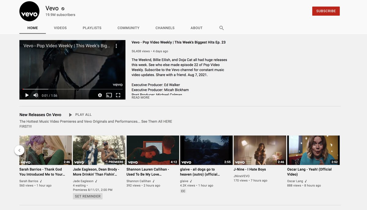Click the red SUBSCRIBE button
The height and width of the screenshot is (210, 367).
click(326, 11)
